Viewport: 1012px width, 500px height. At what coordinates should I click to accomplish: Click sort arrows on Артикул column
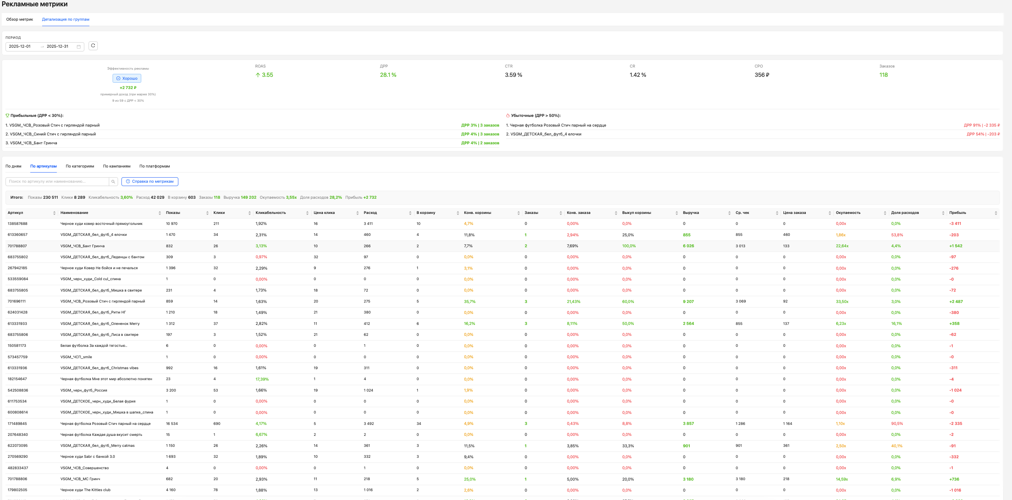54,213
